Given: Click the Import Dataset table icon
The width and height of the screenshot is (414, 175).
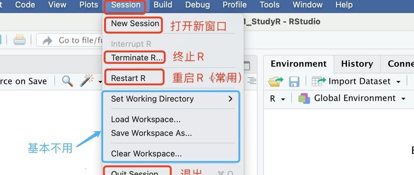Looking at the screenshot, I should point(319,81).
